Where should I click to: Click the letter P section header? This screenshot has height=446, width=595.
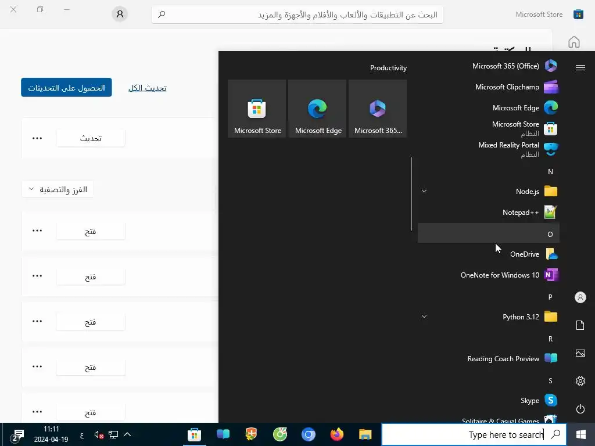coord(488,297)
